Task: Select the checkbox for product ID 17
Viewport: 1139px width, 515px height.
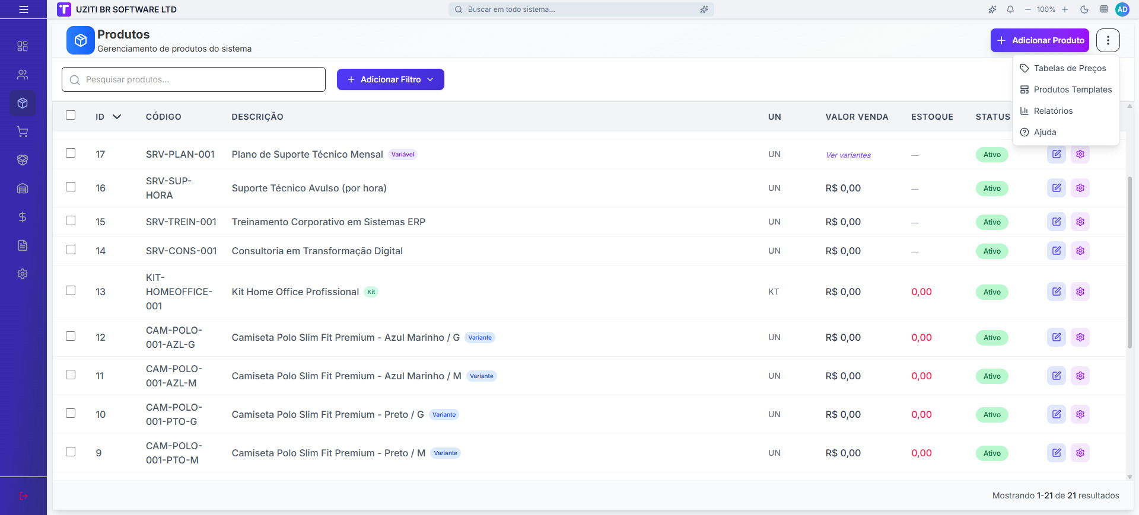Action: pyautogui.click(x=71, y=153)
